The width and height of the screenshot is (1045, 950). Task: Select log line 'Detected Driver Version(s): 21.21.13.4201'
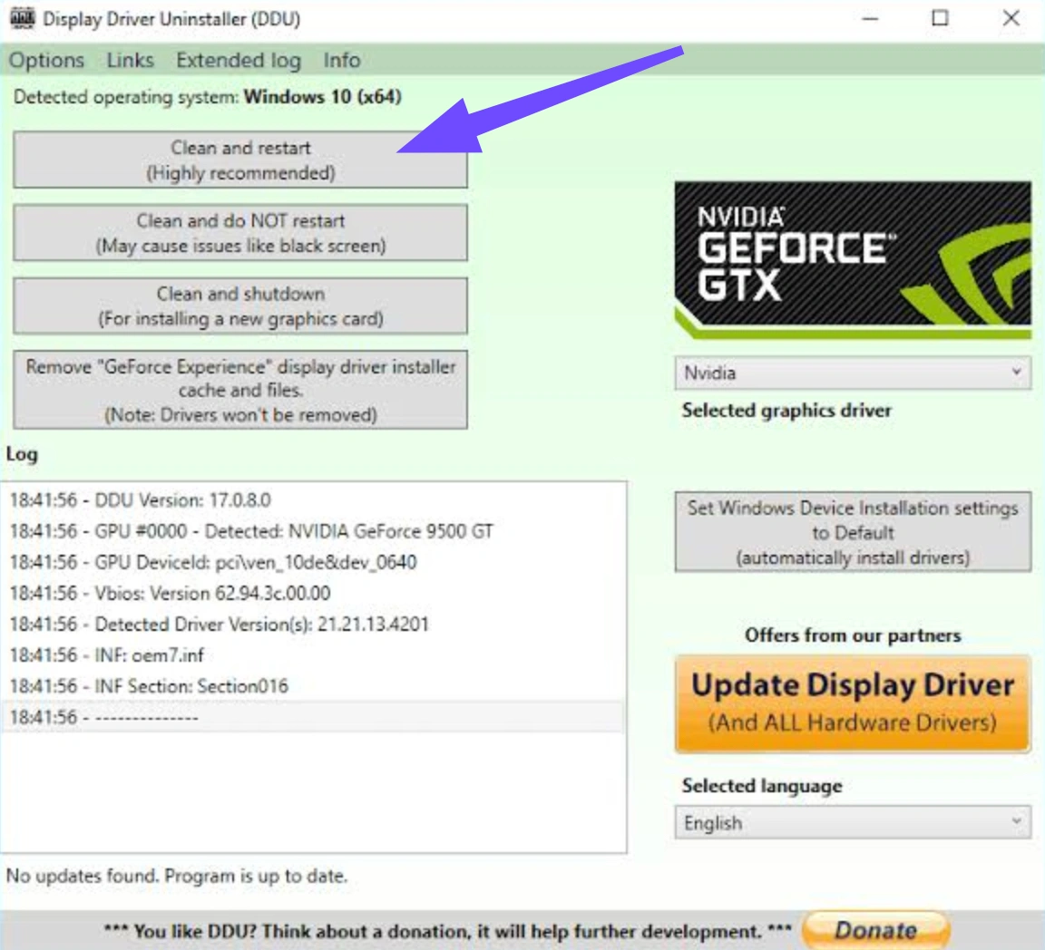(x=313, y=625)
